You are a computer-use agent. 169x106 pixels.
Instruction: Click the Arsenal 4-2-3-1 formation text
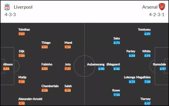(x=157, y=15)
